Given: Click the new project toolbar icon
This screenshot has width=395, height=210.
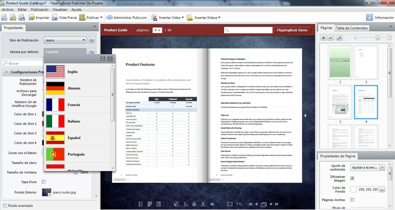Looking at the screenshot, I should click(4, 18).
